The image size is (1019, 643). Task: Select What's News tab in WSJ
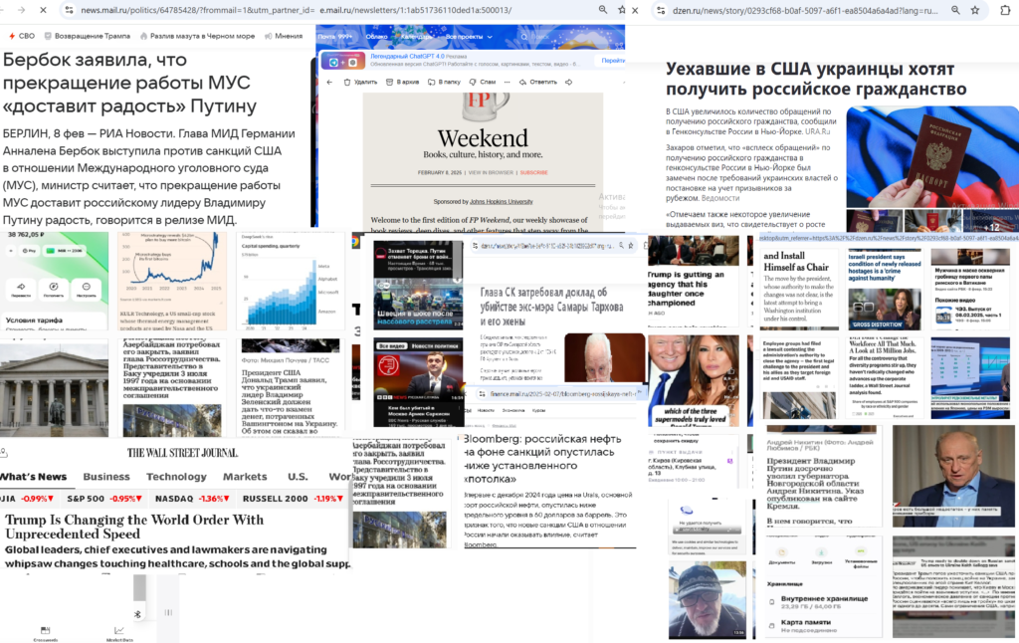(33, 477)
